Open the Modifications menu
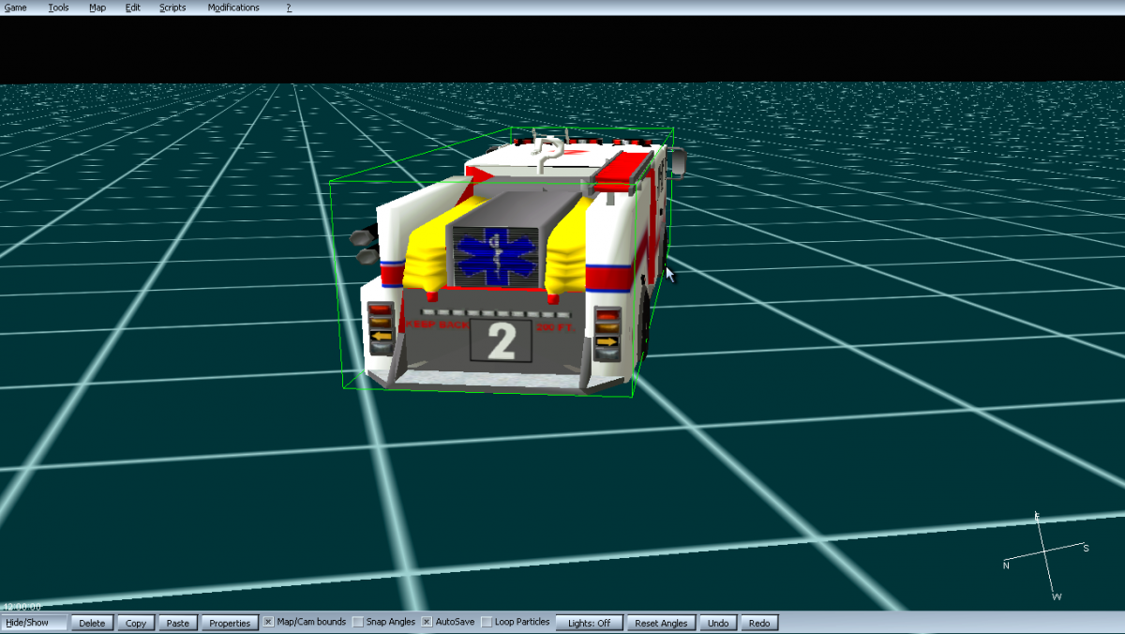Screen dimensions: 1125x634 tap(233, 8)
